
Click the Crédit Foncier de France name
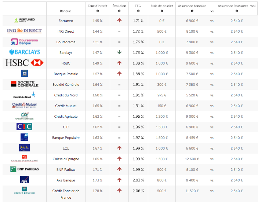pyautogui.click(x=66, y=194)
